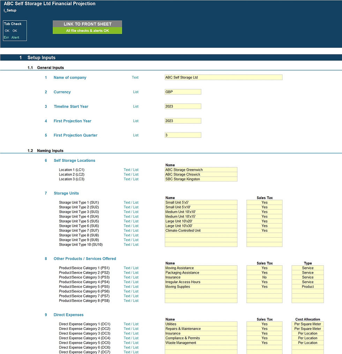This screenshot has width=342, height=354.
Task: Click the Repairs & Maintenance name cell
Action: 201,329
